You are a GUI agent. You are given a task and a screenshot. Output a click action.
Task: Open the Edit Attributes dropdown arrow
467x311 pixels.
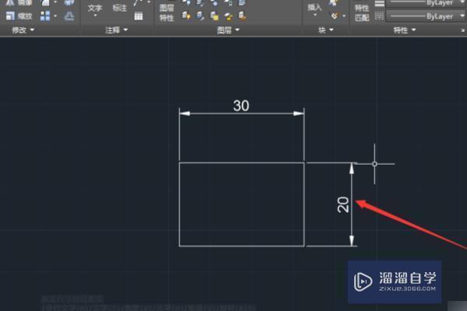(344, 16)
